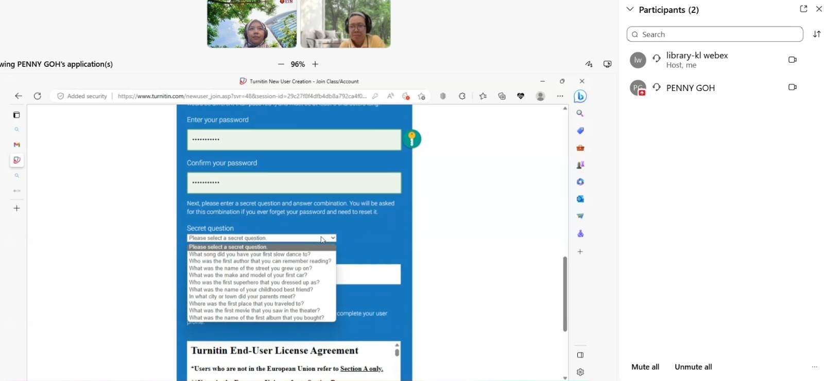Open Microsoft 365 from the Edge sidebar
This screenshot has width=824, height=381.
click(580, 182)
